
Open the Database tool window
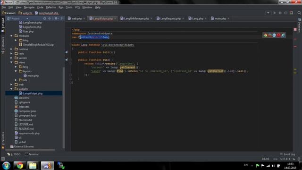[x=300, y=25]
